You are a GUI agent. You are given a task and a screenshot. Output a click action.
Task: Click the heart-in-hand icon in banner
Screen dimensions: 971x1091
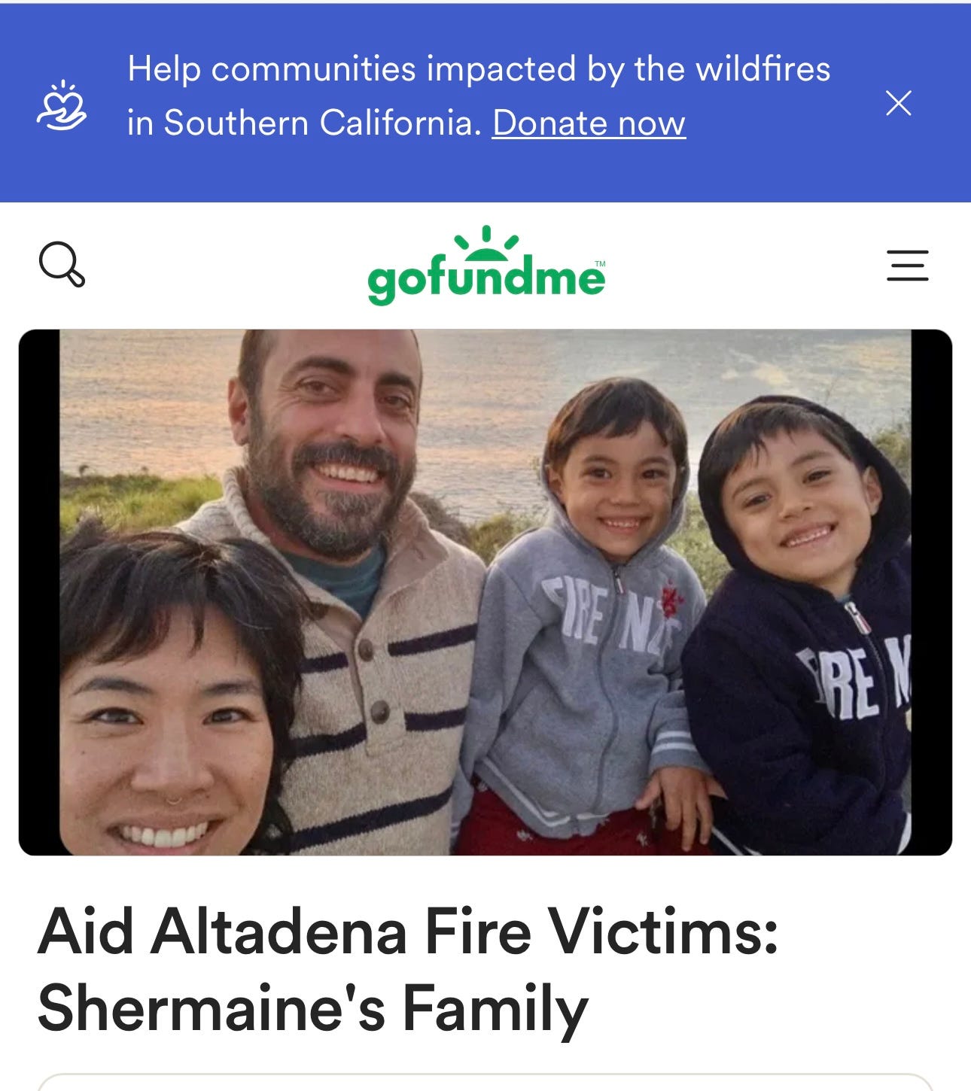point(62,105)
